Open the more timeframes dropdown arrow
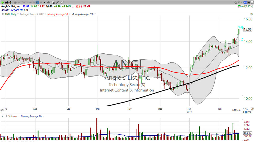254x142 pixels. click(x=44, y=3)
